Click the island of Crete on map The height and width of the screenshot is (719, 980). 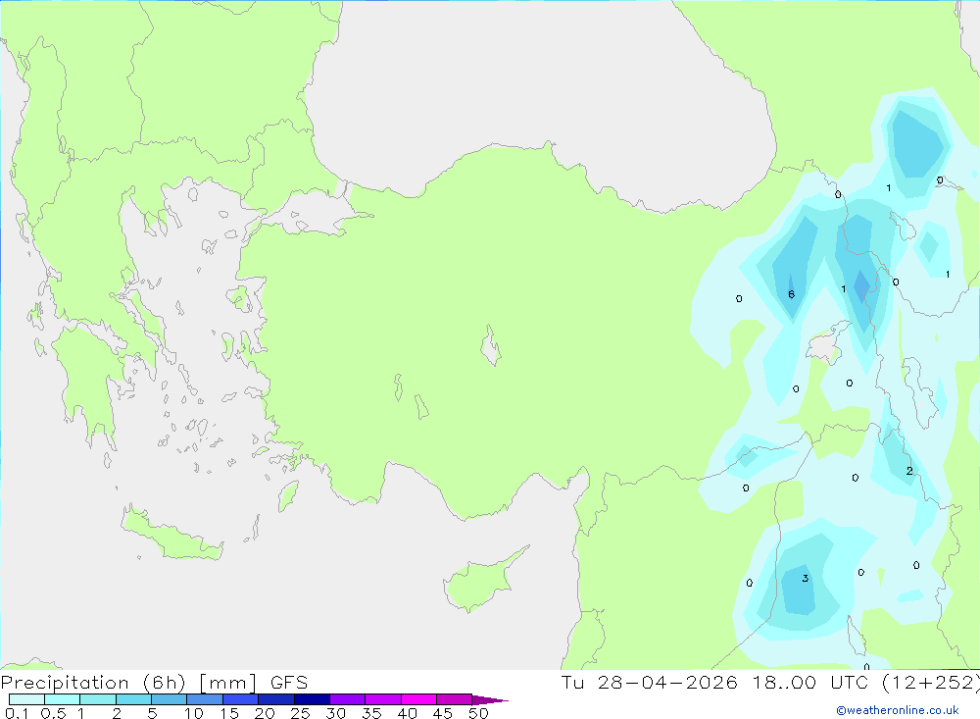tap(171, 535)
